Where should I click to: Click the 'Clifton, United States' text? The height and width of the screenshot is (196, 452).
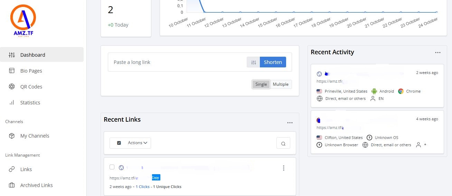[344, 138]
